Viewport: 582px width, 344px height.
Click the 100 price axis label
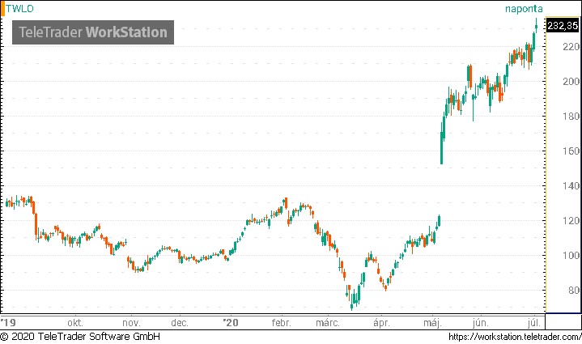click(x=571, y=255)
